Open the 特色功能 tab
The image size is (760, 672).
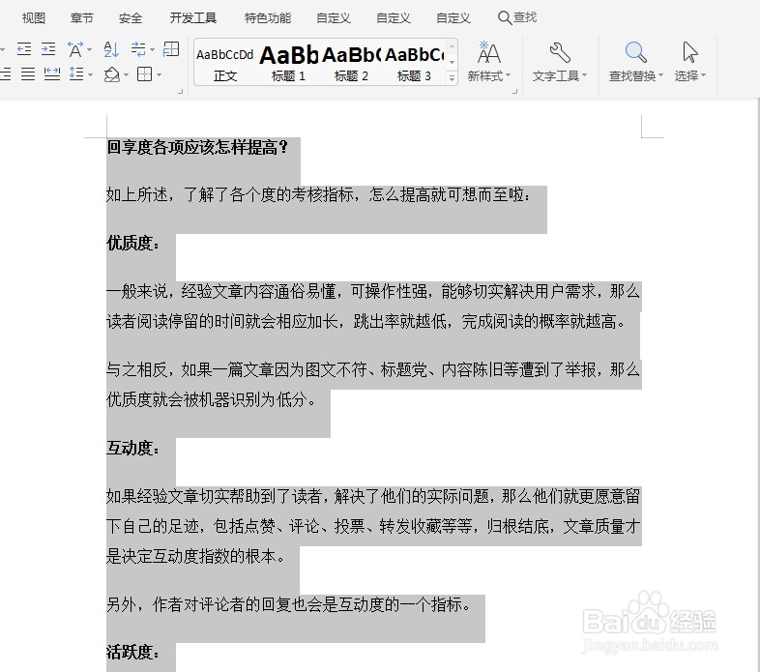click(268, 18)
